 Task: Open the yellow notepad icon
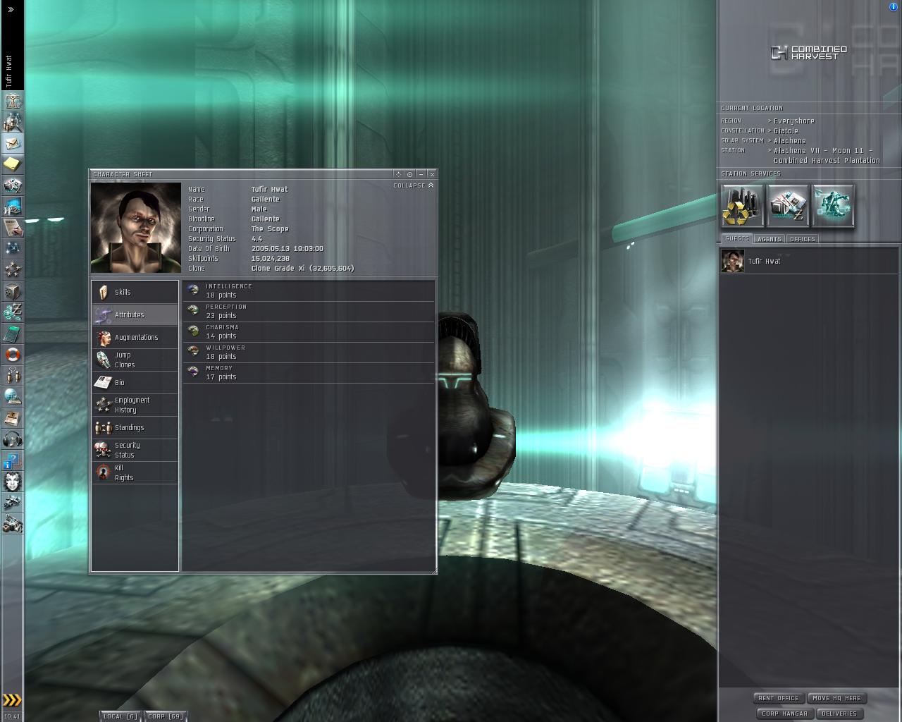[x=13, y=164]
